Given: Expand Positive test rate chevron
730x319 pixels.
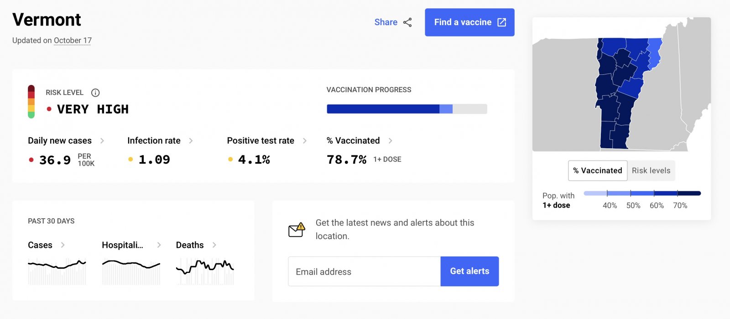Looking at the screenshot, I should pos(305,141).
